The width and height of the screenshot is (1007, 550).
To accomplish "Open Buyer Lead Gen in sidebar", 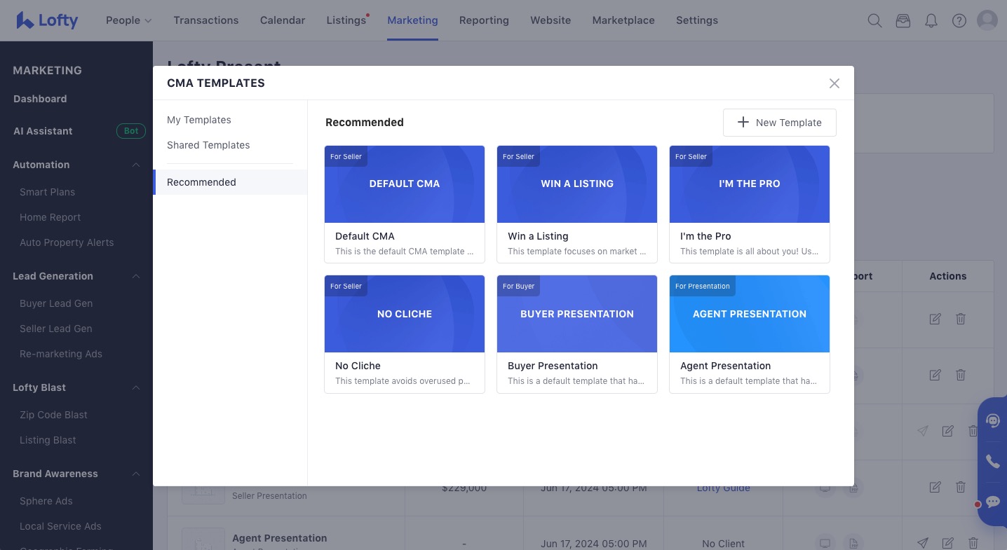I will [x=56, y=303].
